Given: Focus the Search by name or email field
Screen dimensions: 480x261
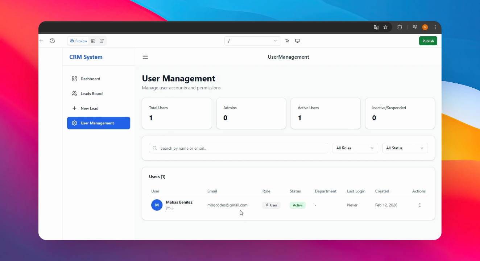Looking at the screenshot, I should [239, 148].
